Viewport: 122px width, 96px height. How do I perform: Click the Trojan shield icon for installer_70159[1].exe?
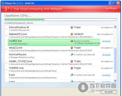pos(72,61)
